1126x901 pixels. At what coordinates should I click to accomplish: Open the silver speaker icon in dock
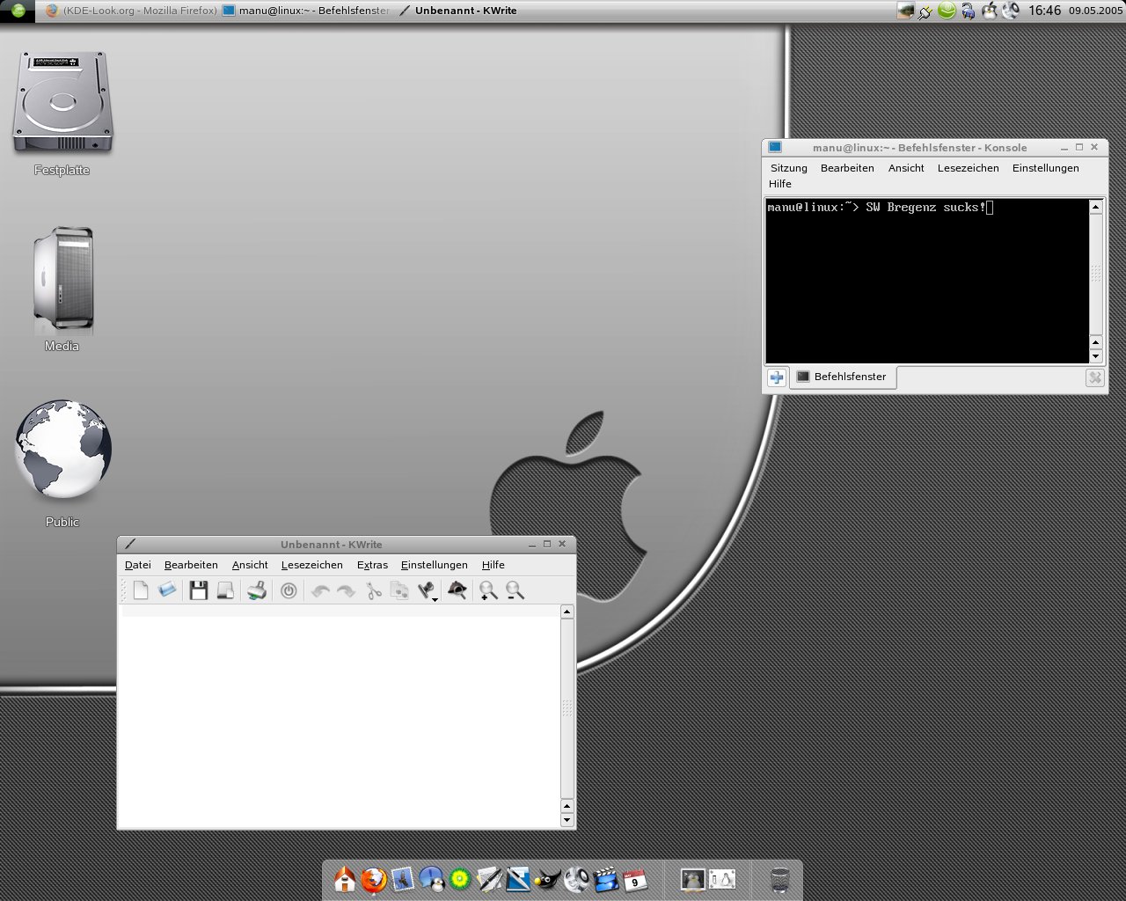[x=576, y=879]
